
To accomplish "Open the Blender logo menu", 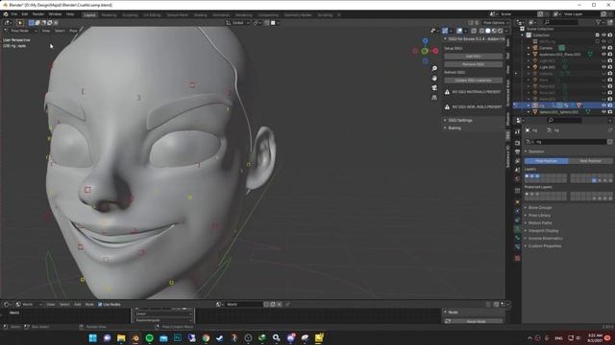I will click(x=6, y=14).
